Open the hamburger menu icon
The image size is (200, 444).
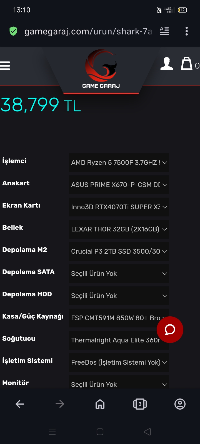pos(5,66)
